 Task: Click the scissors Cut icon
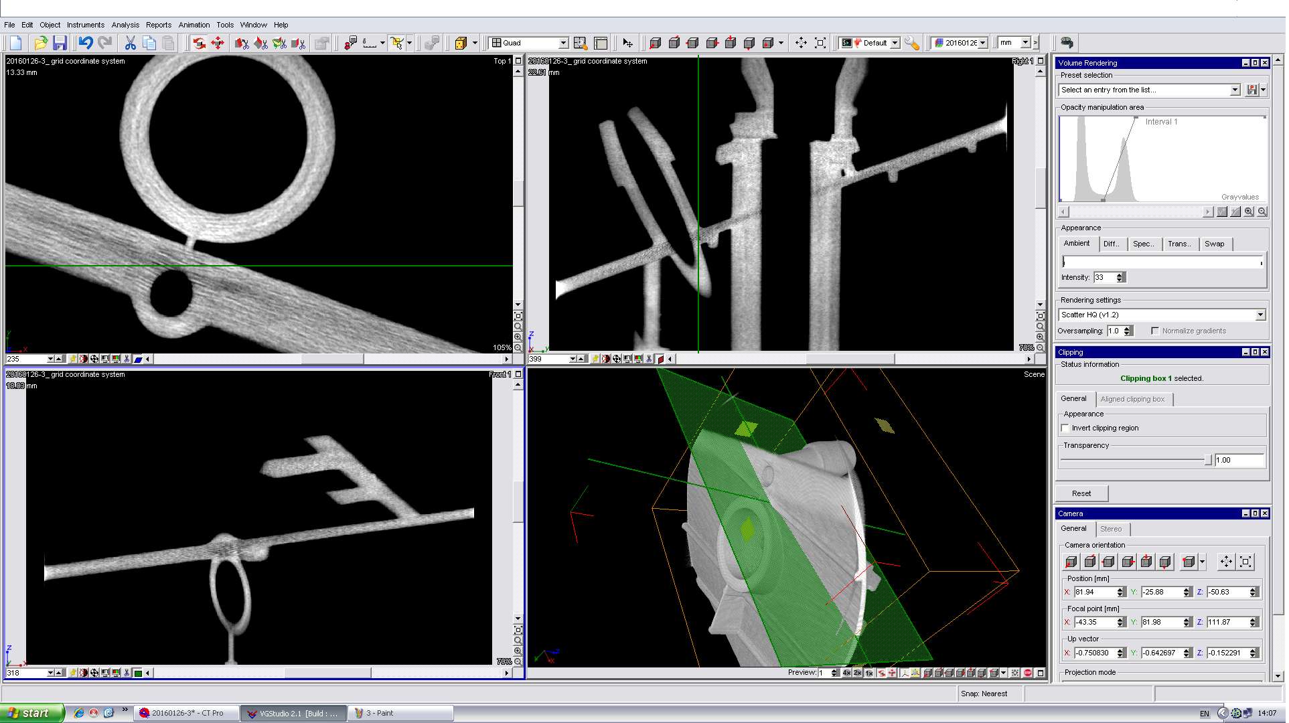point(130,43)
